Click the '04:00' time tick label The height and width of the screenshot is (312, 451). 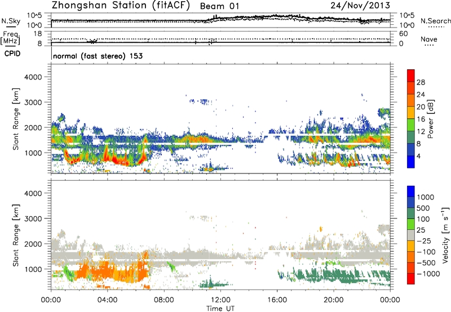click(107, 300)
